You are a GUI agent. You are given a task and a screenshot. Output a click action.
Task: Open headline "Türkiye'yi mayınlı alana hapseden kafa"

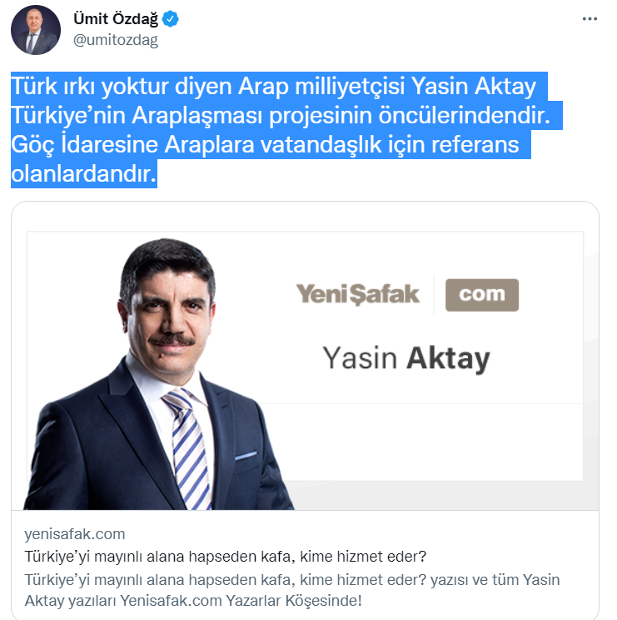(x=225, y=557)
